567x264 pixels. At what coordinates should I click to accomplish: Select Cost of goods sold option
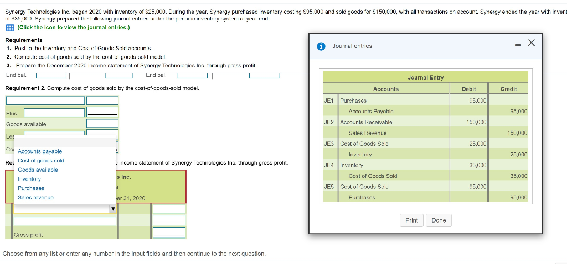click(41, 161)
